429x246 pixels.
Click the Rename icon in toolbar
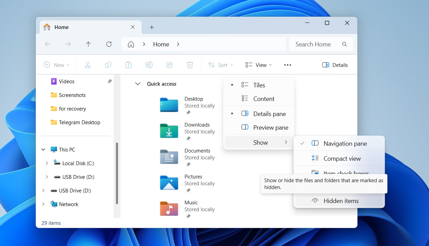(x=149, y=65)
